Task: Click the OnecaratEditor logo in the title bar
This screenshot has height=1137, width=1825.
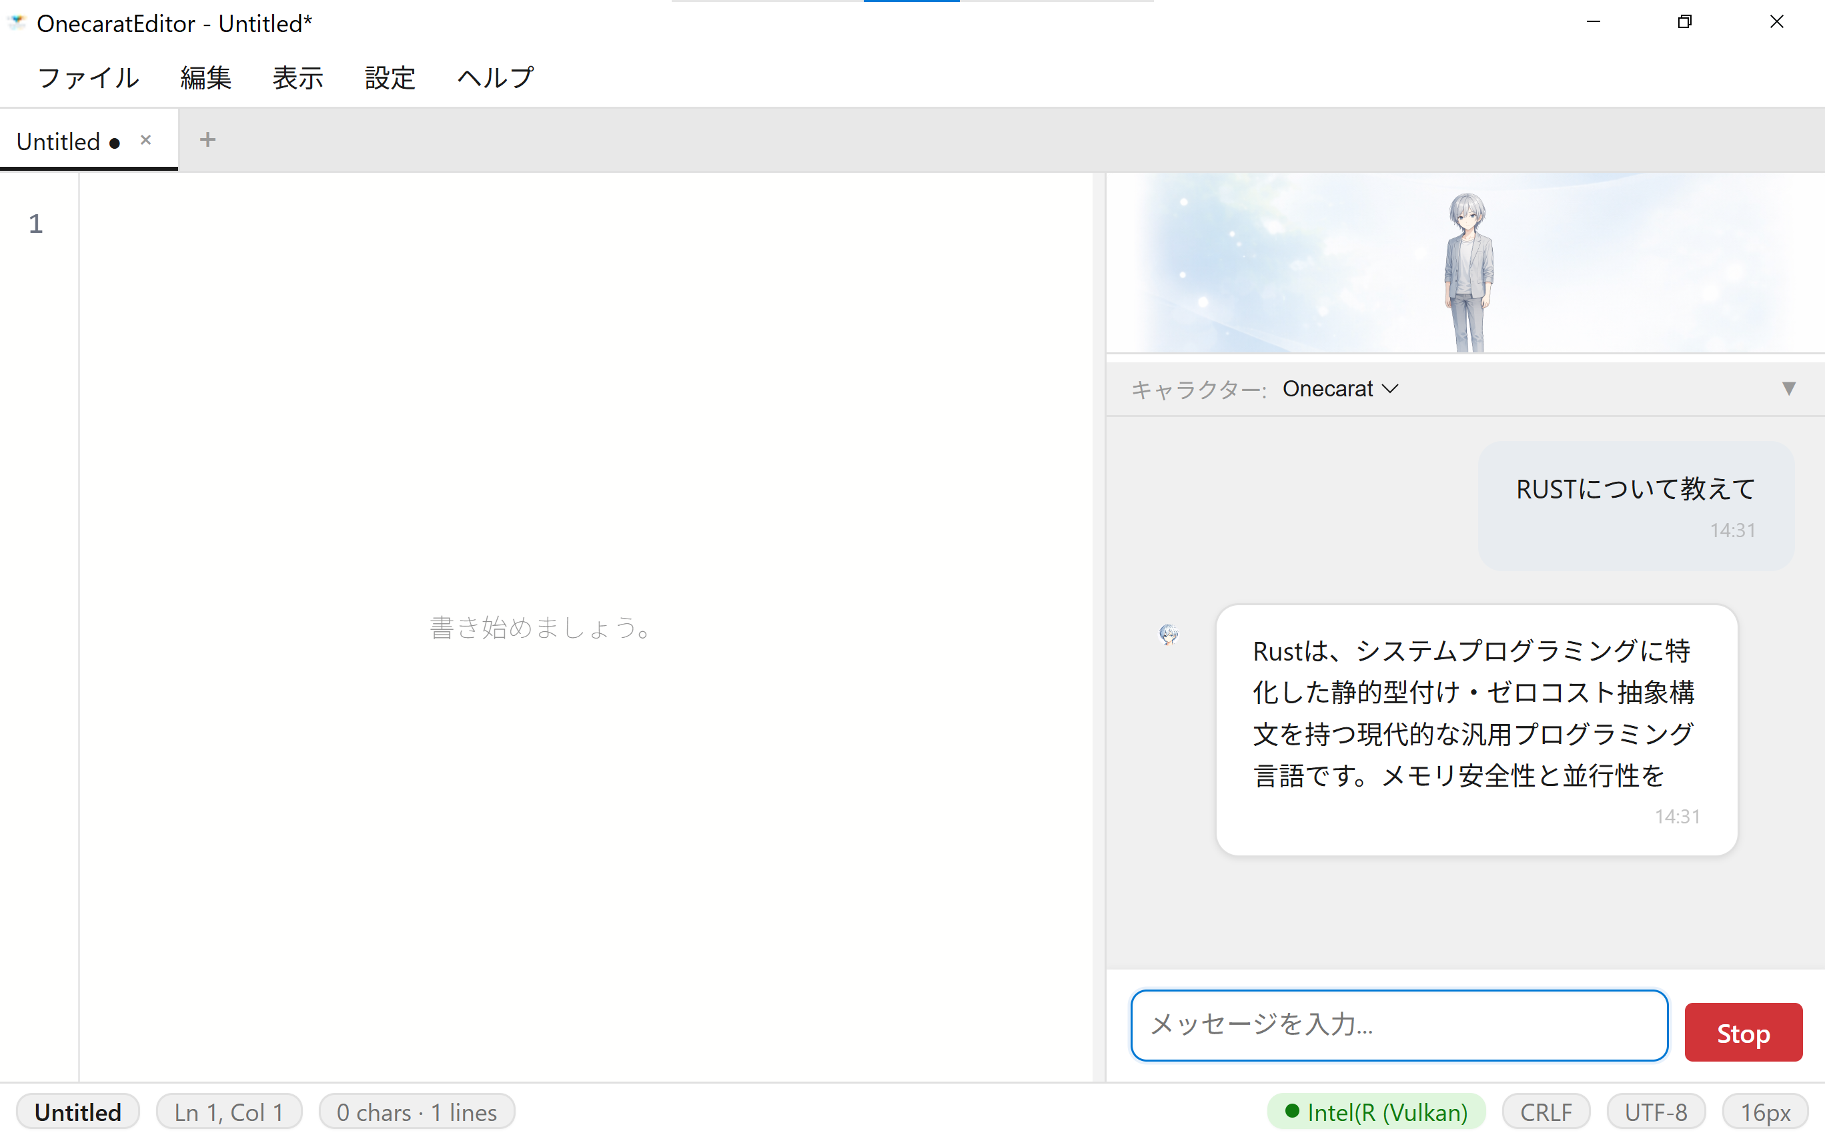Action: [x=17, y=23]
